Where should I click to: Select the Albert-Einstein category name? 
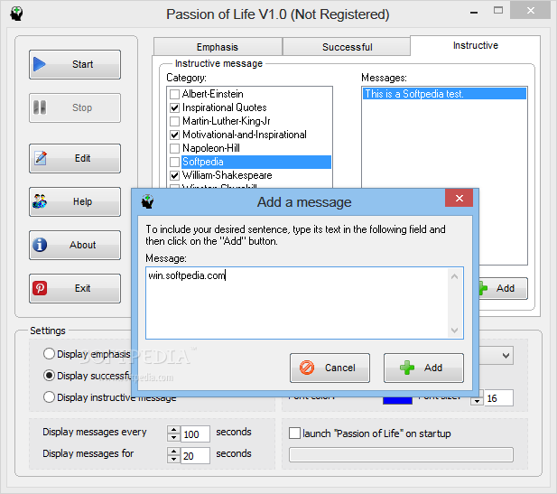(212, 94)
